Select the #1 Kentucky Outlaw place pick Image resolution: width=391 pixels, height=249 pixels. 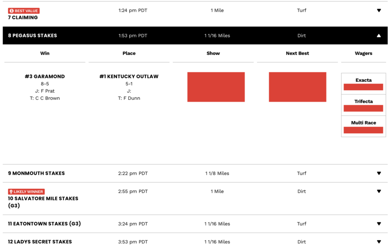point(129,77)
